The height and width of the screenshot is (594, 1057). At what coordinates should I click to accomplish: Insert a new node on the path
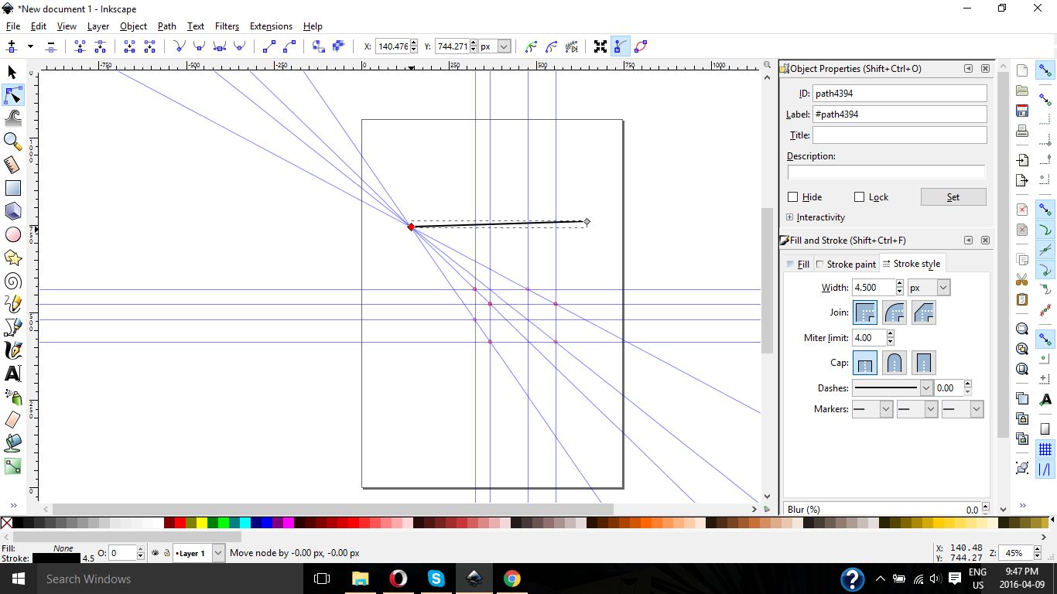coord(12,46)
